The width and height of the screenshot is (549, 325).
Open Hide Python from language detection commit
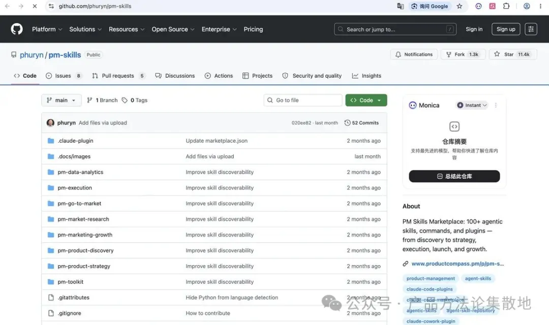(x=232, y=298)
